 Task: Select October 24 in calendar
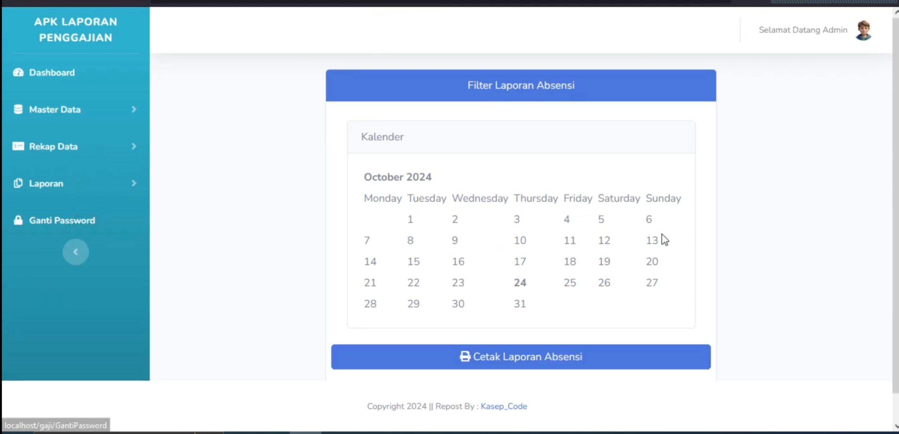click(x=520, y=283)
